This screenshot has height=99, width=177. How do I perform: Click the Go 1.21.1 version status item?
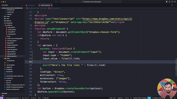pyautogui.click(x=26, y=98)
